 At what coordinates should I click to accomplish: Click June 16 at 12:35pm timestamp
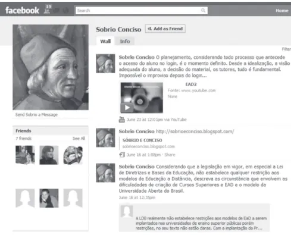pos(137,198)
